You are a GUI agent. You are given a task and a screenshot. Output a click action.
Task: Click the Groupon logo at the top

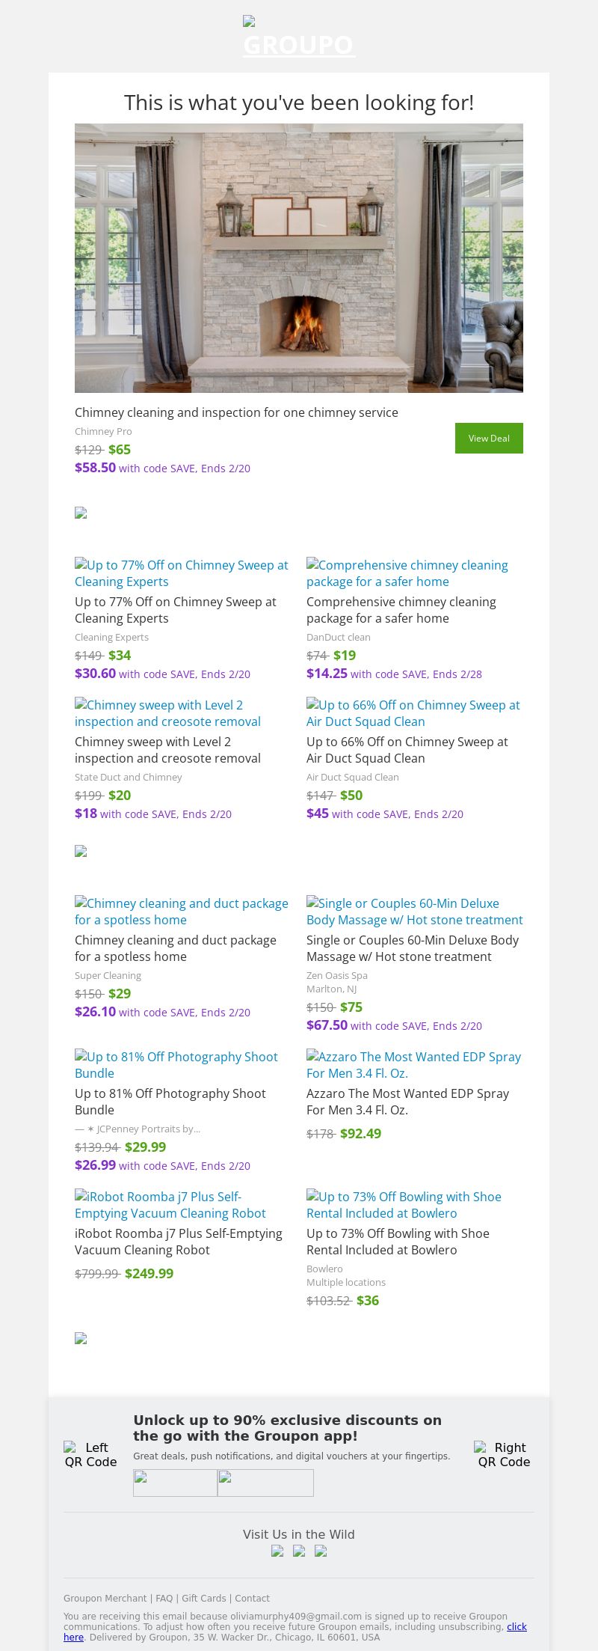click(299, 39)
